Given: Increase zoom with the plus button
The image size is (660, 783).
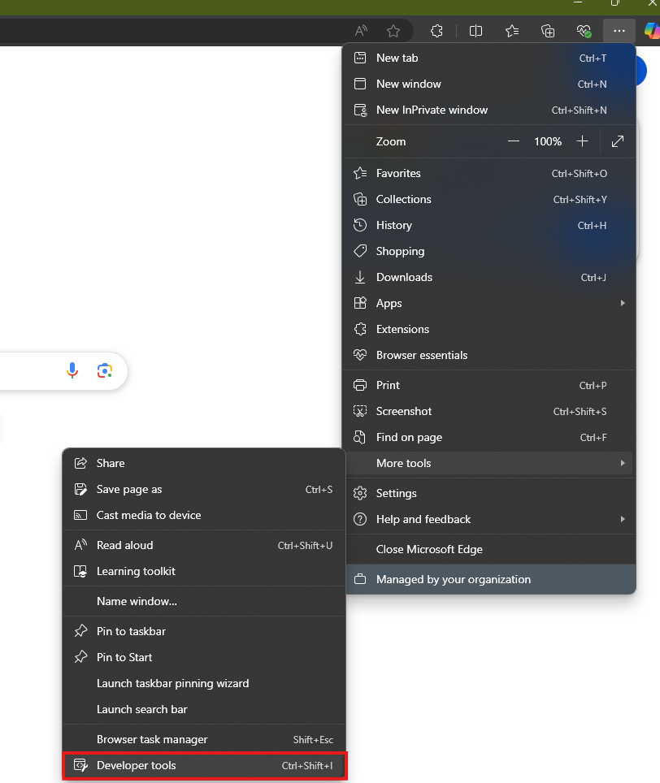Looking at the screenshot, I should click(x=582, y=141).
